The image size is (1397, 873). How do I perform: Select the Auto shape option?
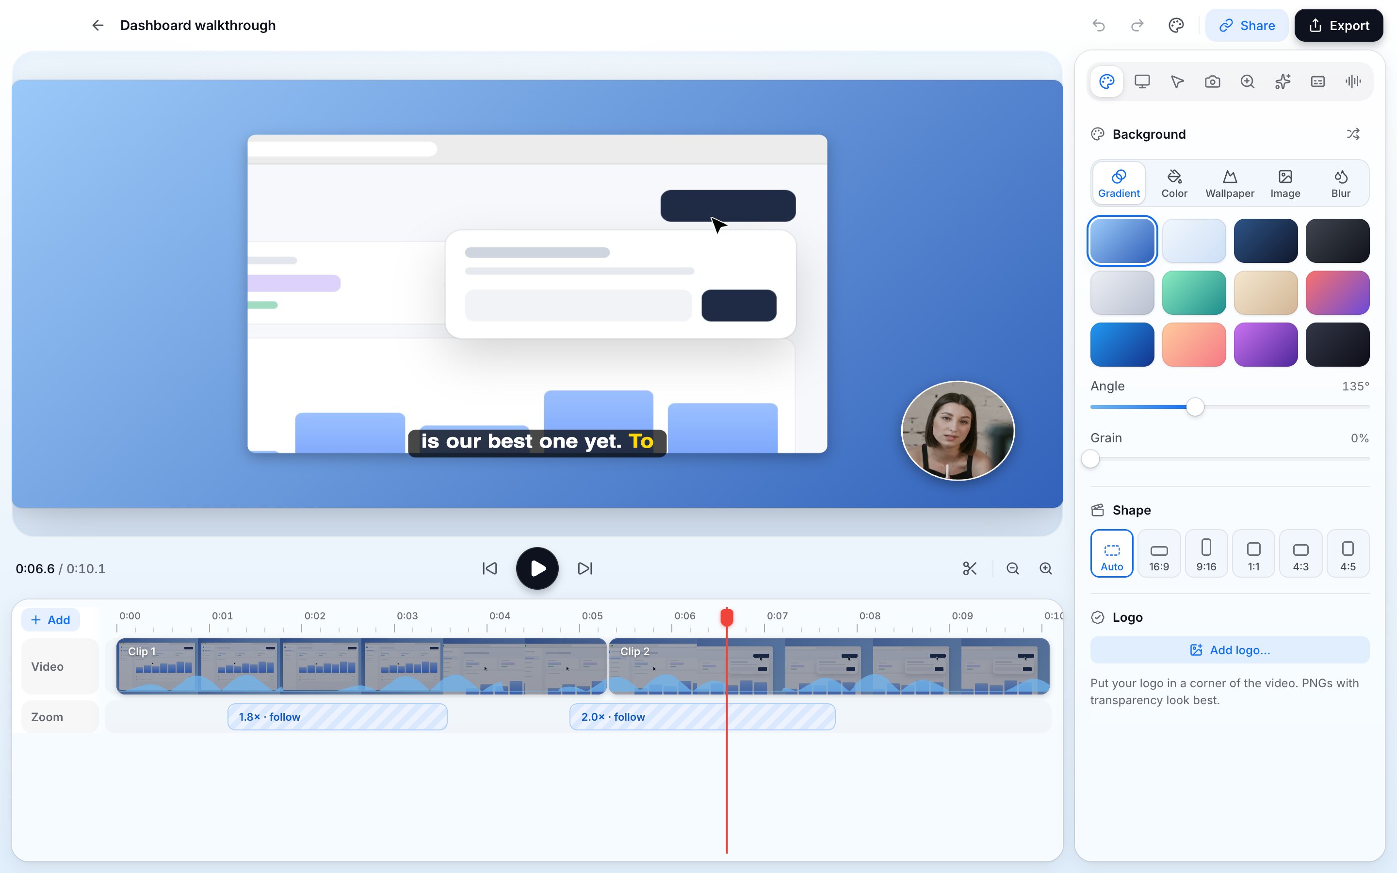(x=1112, y=553)
